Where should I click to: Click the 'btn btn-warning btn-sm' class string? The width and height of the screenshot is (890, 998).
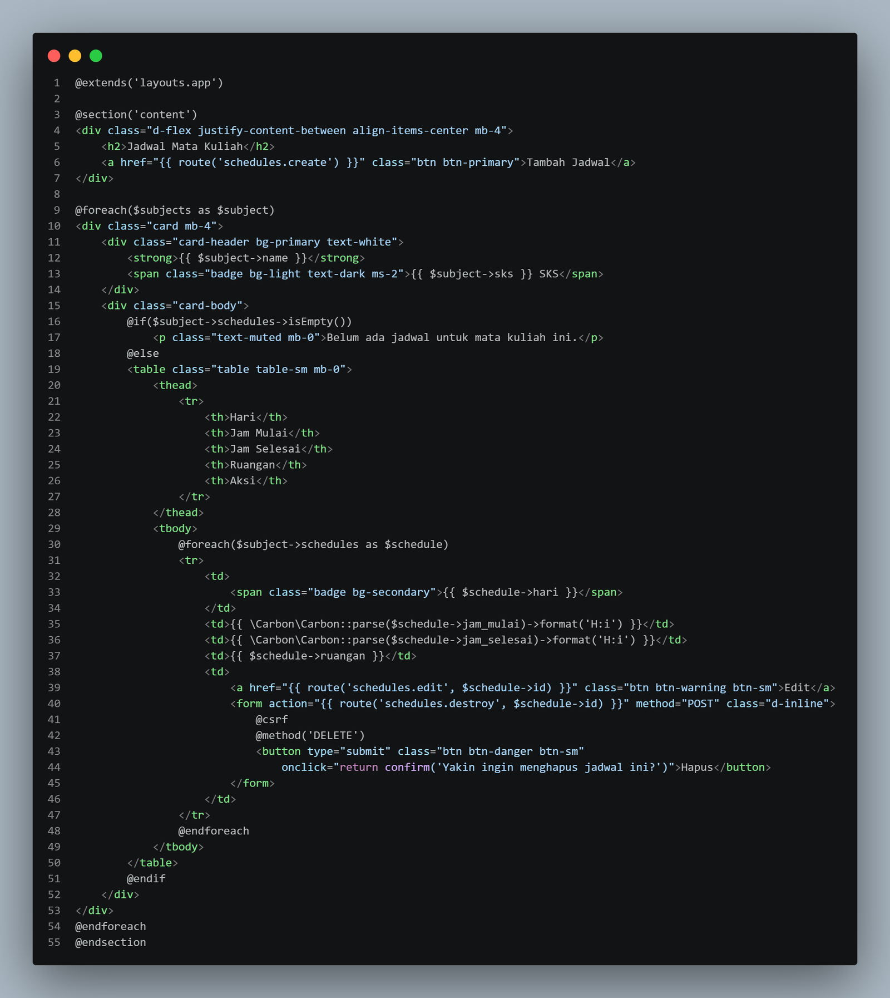pos(700,688)
